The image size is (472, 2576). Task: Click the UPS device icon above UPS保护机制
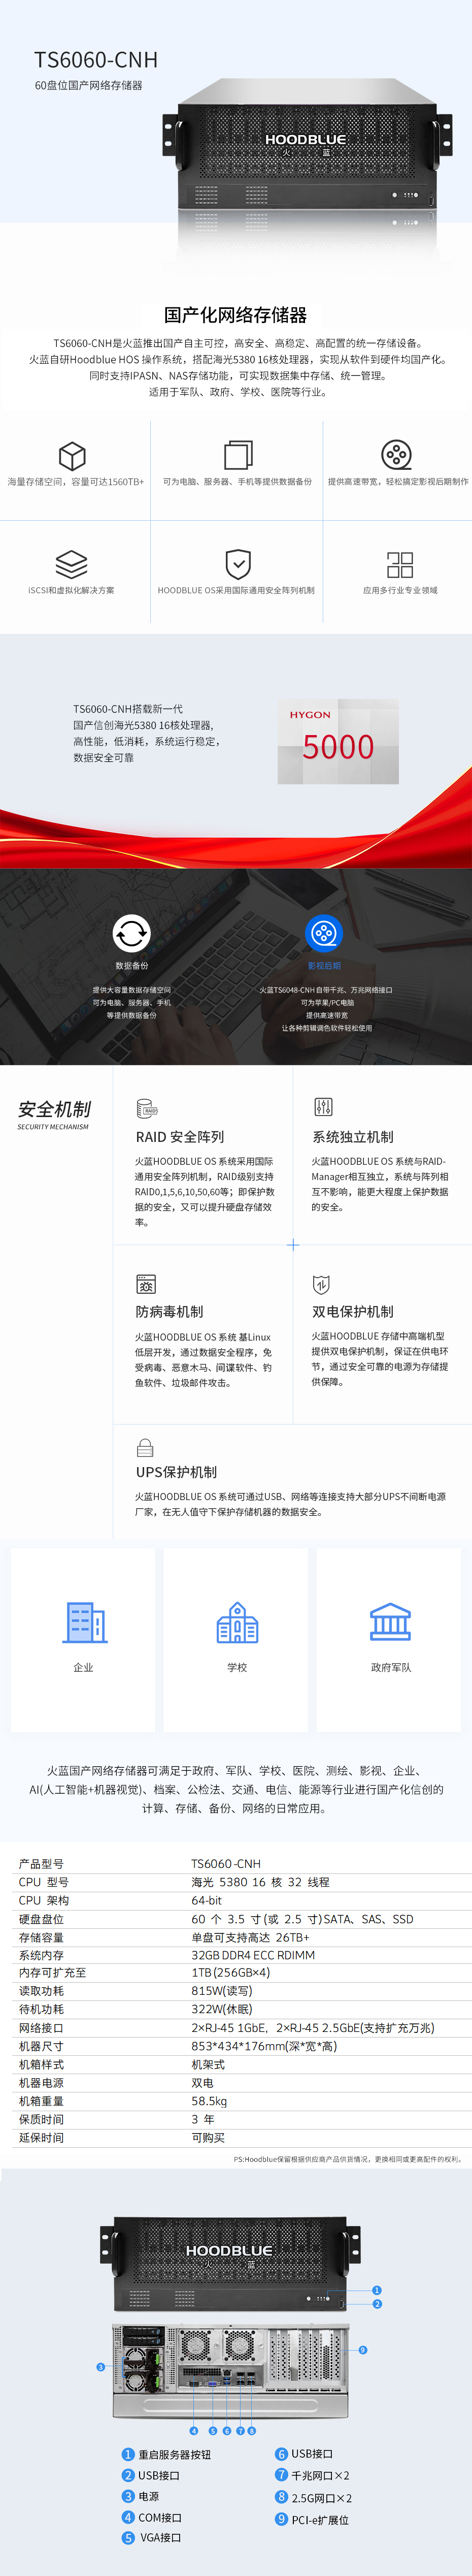point(145,1448)
